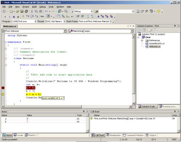Continue debugging with the blue play icon
This screenshot has height=142, width=181.
tap(5, 16)
